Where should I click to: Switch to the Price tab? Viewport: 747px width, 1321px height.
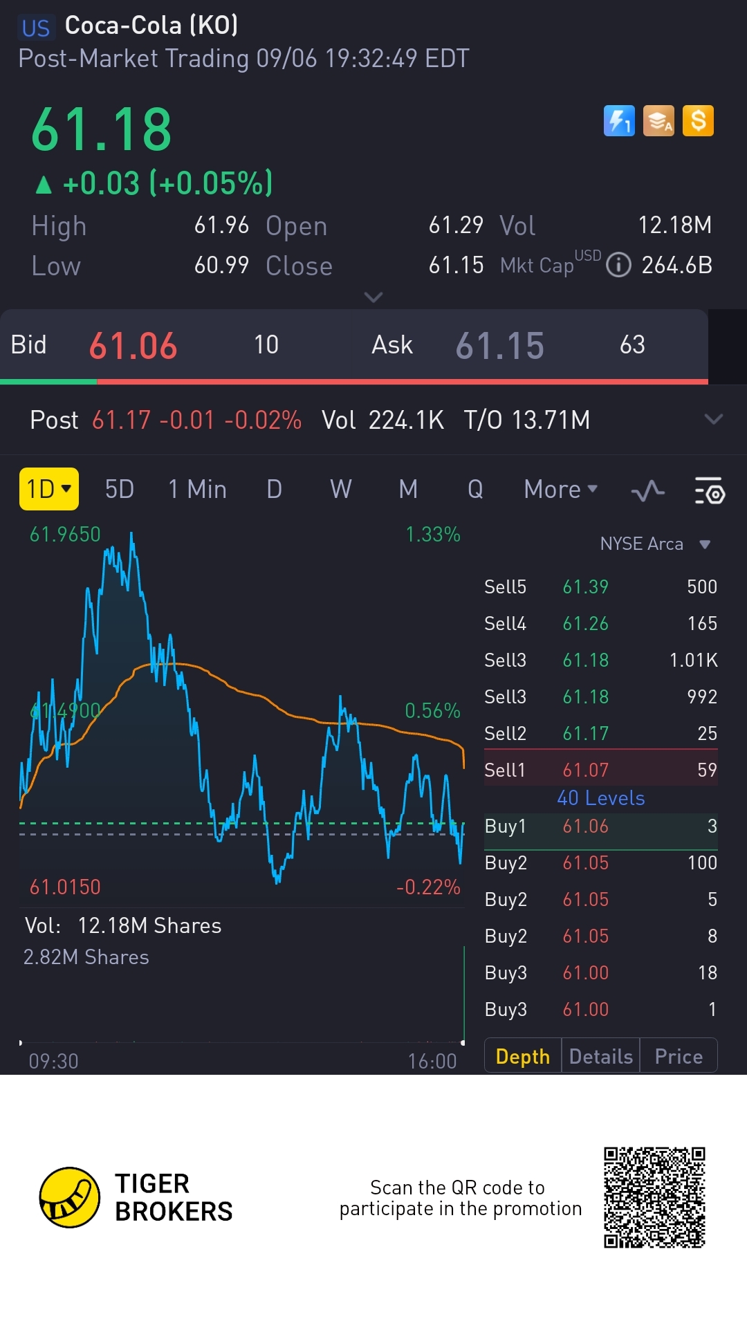tap(679, 1056)
